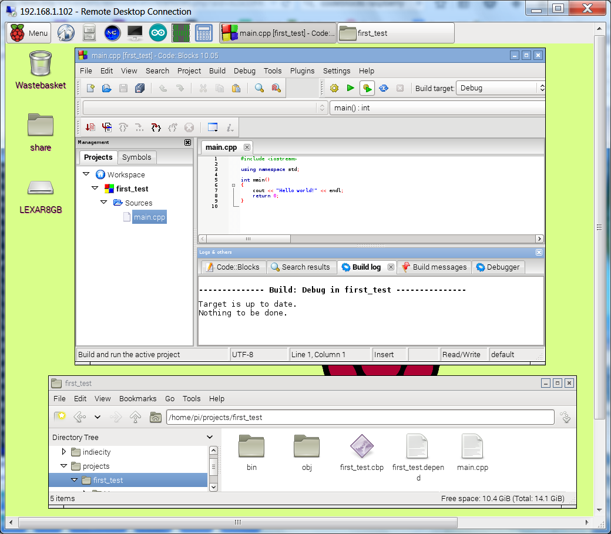
Task: Click the file manager path input field
Action: pyautogui.click(x=360, y=417)
